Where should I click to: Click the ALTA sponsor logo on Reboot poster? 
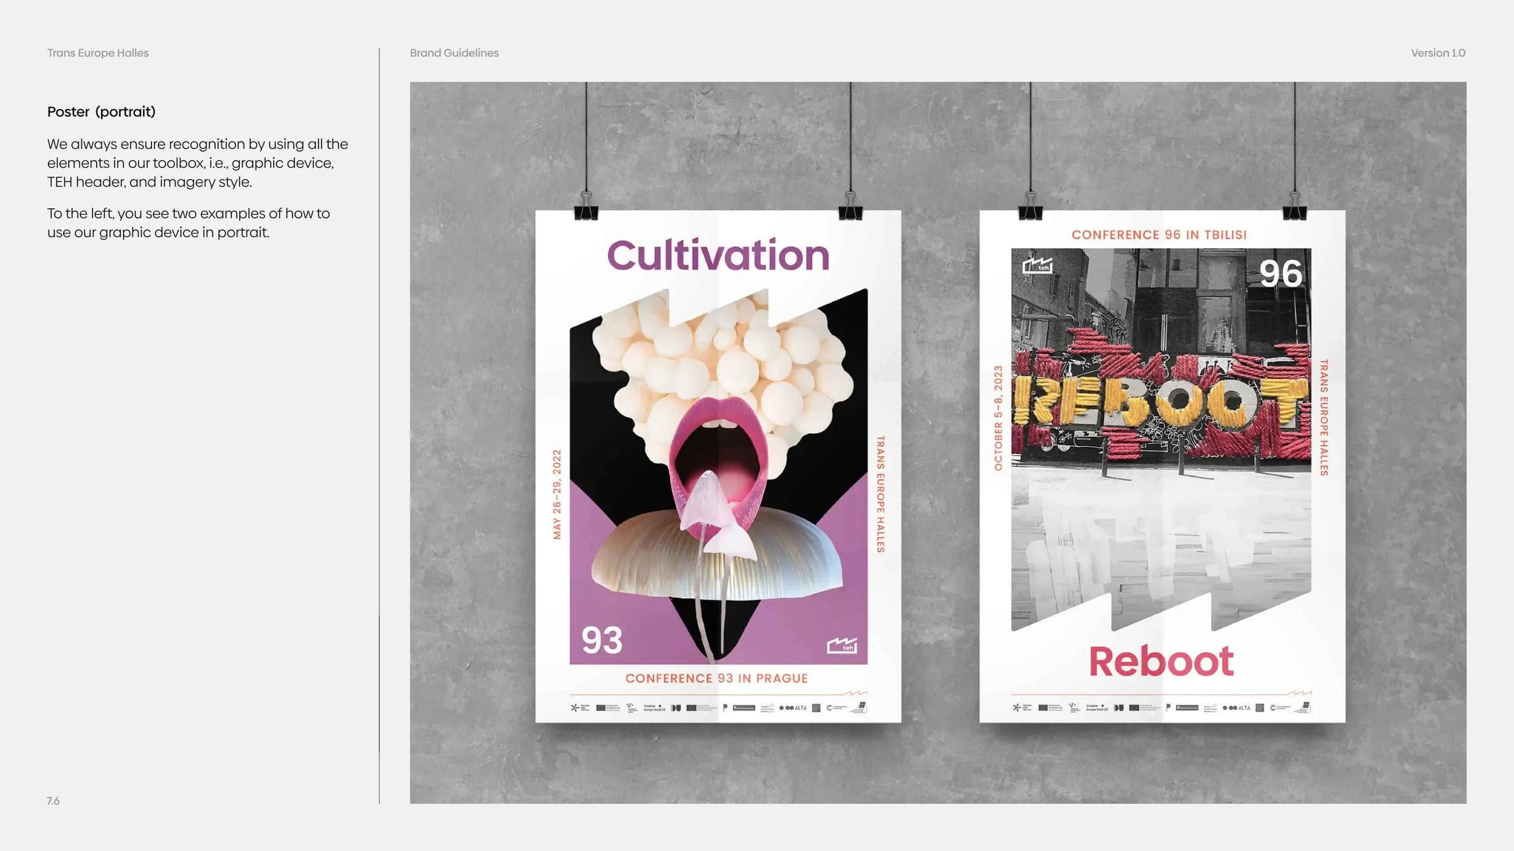pos(1237,708)
